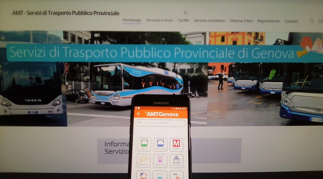Go to Percorsi e Orari
The image size is (323, 179).
160,20
